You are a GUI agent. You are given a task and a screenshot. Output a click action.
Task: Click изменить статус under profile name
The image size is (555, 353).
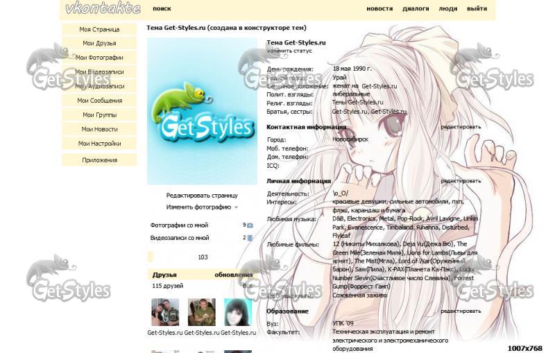pyautogui.click(x=289, y=51)
